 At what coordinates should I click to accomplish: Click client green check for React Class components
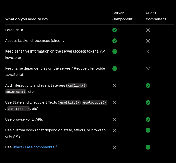pyautogui.click(x=148, y=147)
